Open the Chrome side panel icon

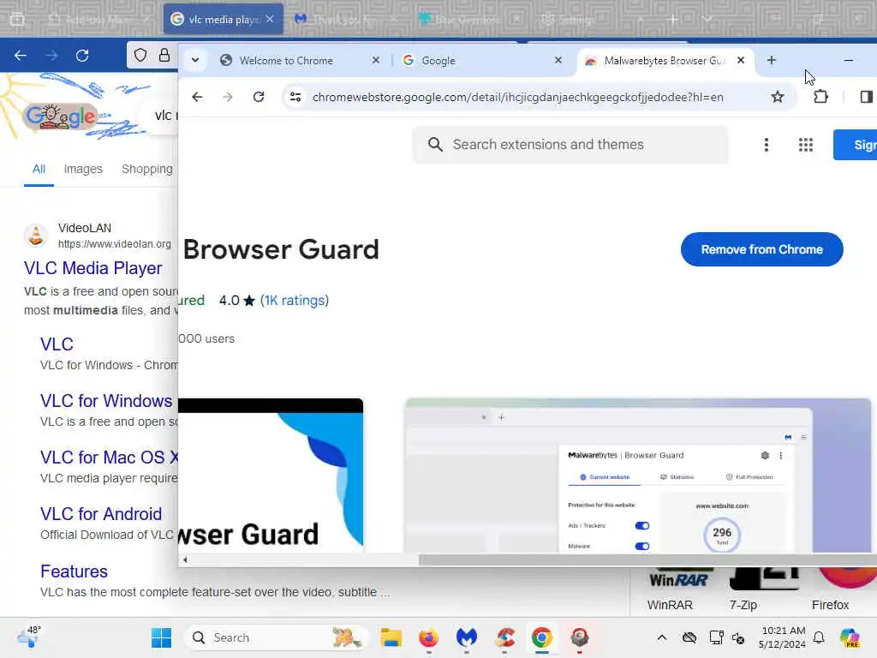pyautogui.click(x=867, y=97)
